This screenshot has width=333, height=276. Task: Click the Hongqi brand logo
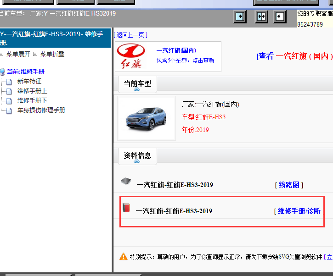(131, 56)
